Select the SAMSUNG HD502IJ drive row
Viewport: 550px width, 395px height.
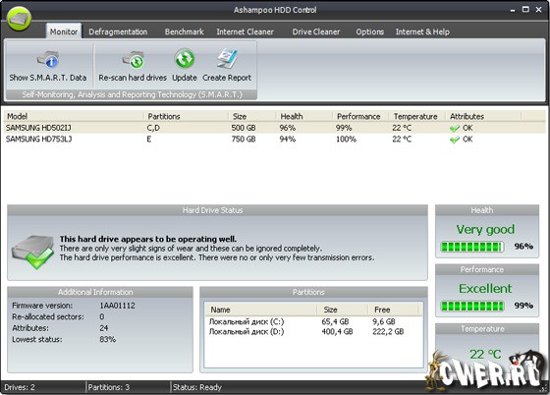pyautogui.click(x=275, y=128)
